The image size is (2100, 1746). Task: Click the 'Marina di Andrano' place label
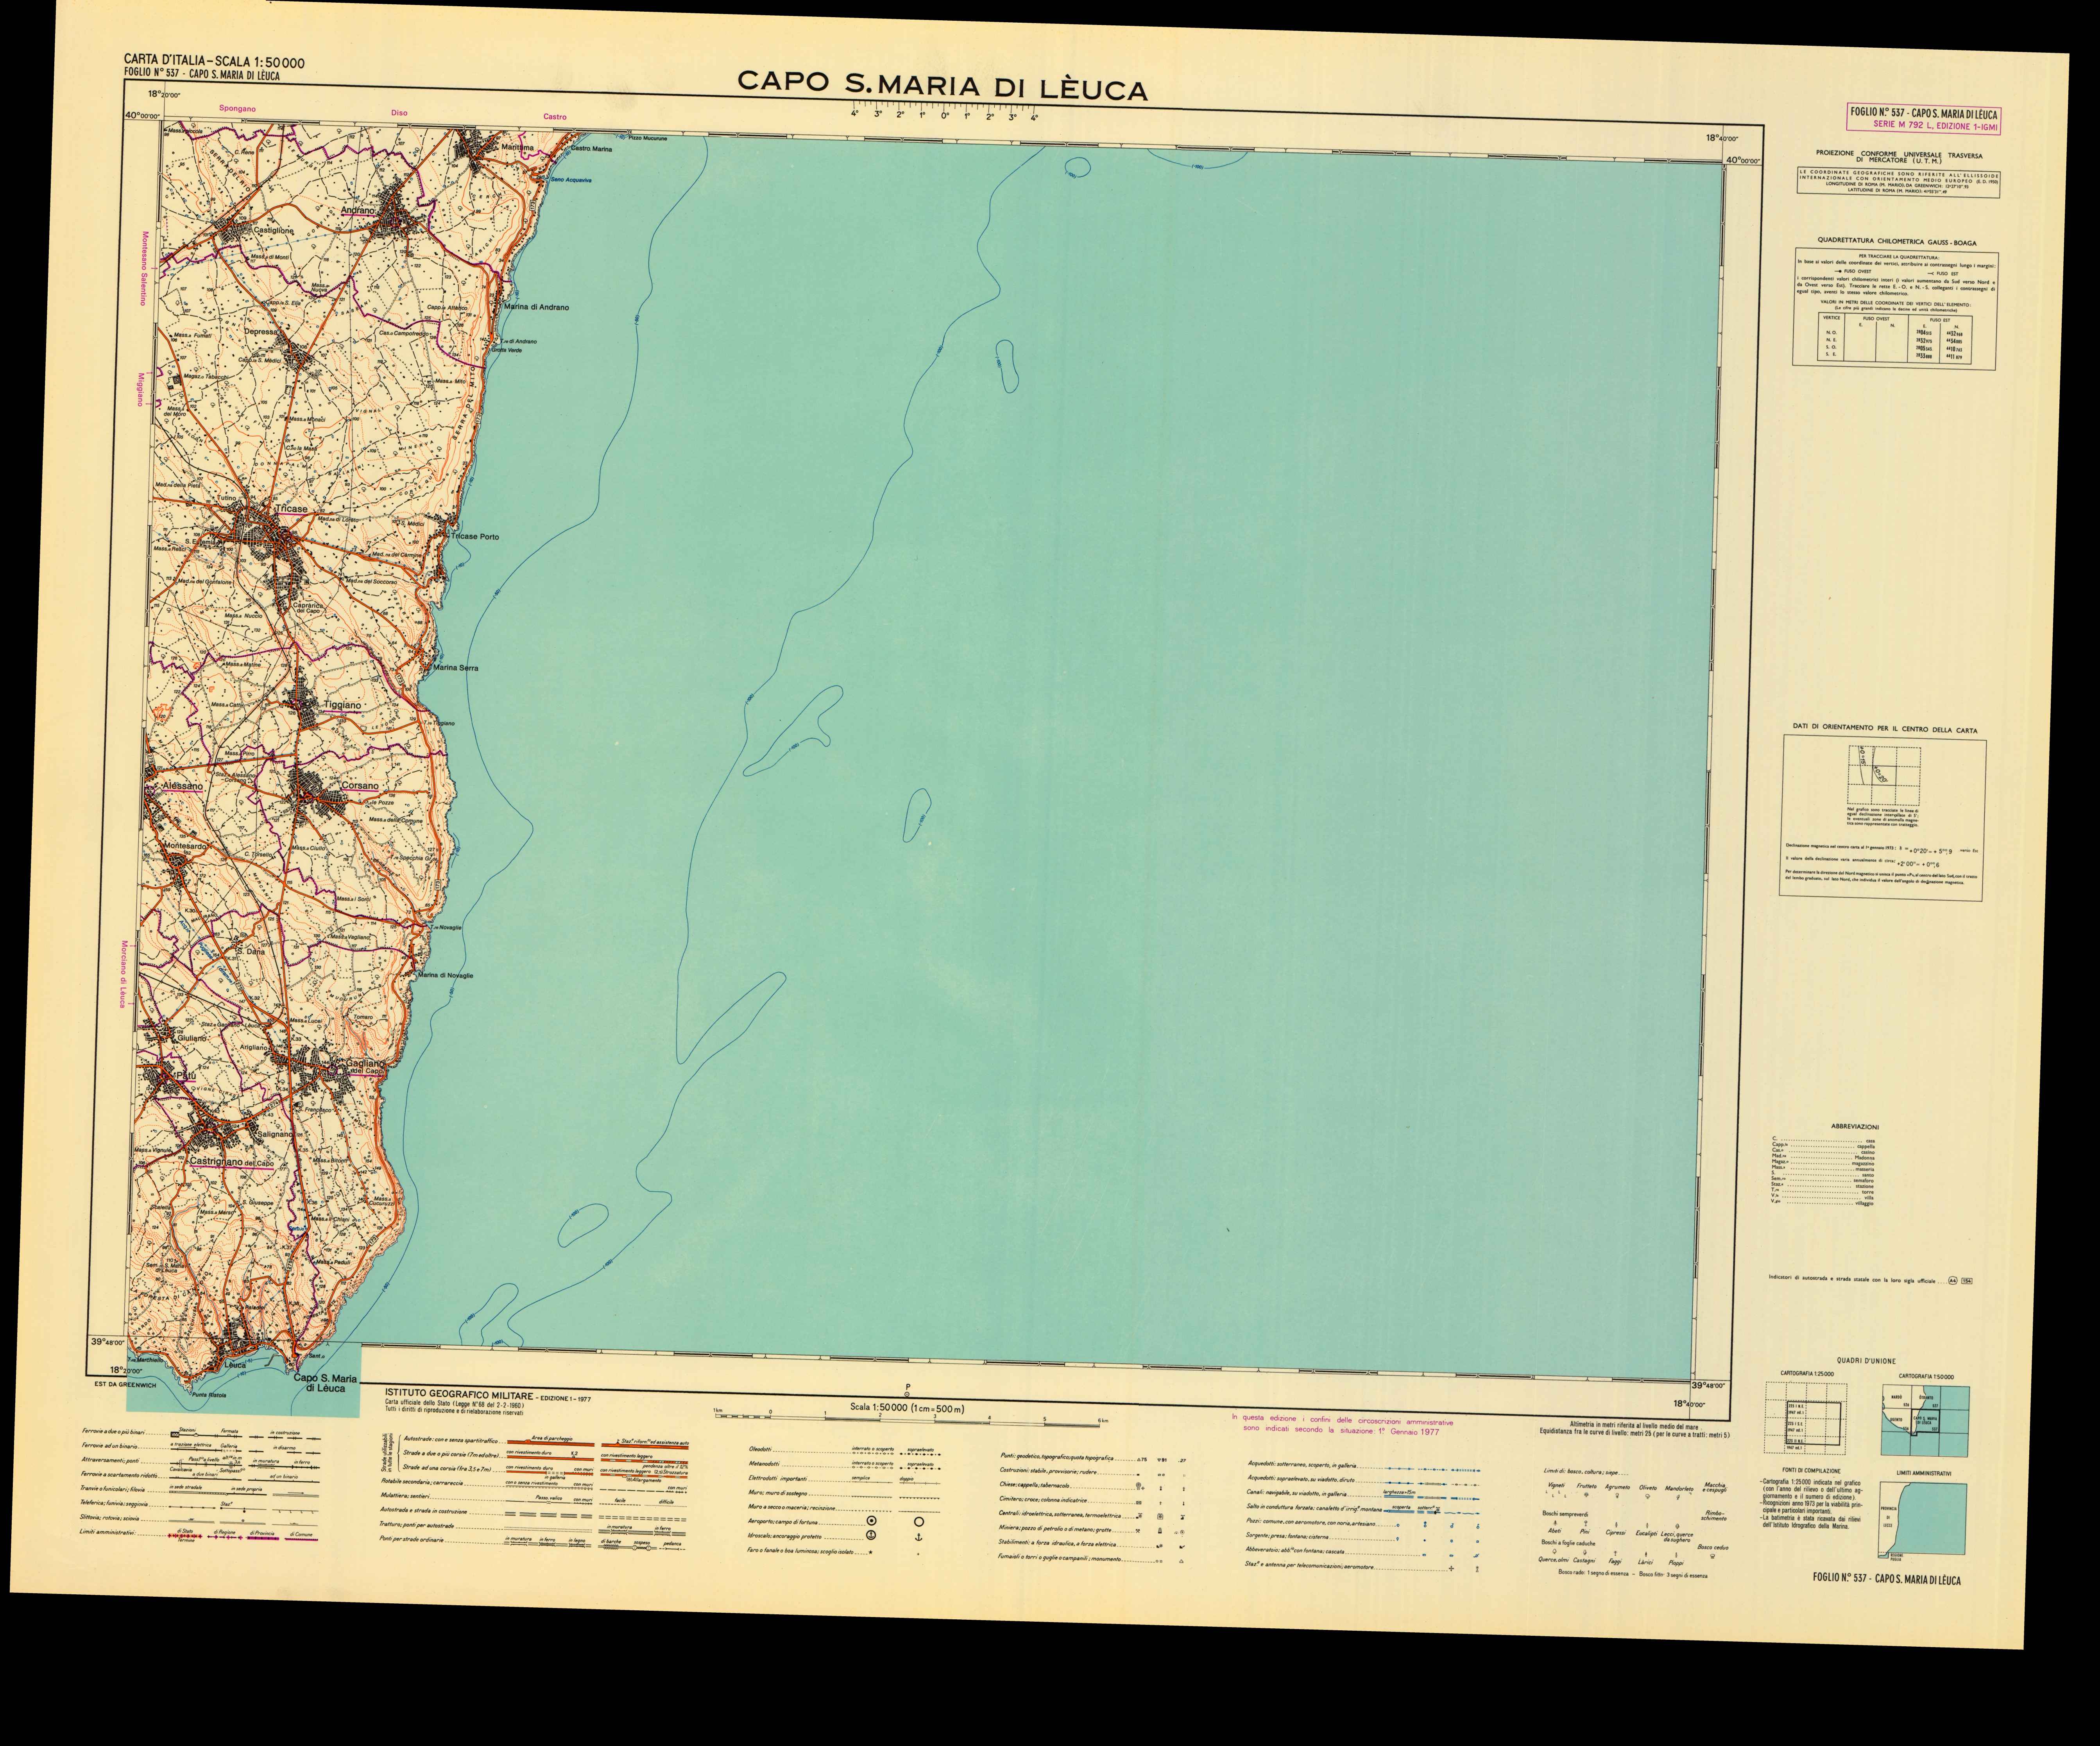point(537,307)
